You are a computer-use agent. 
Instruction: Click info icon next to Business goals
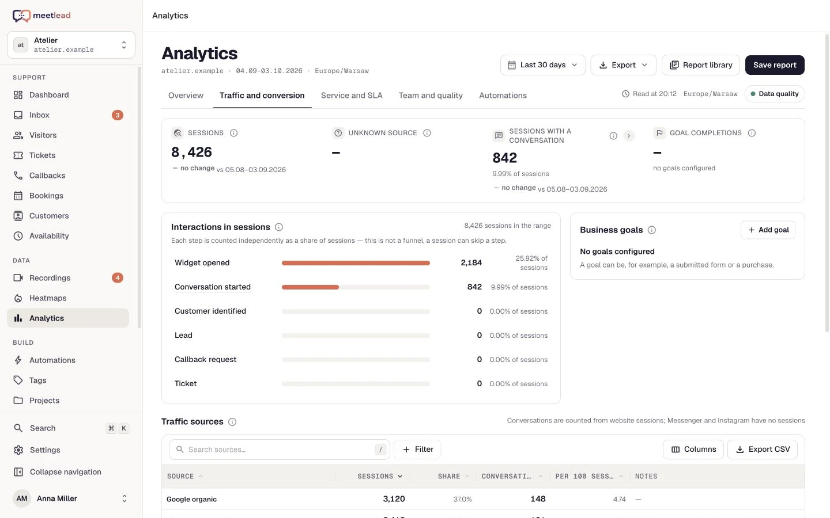point(652,230)
